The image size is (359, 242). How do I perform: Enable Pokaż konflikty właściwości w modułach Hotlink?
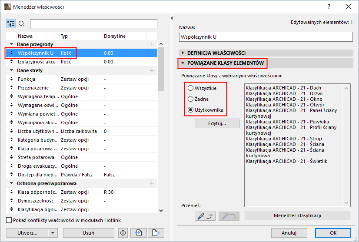click(9, 220)
